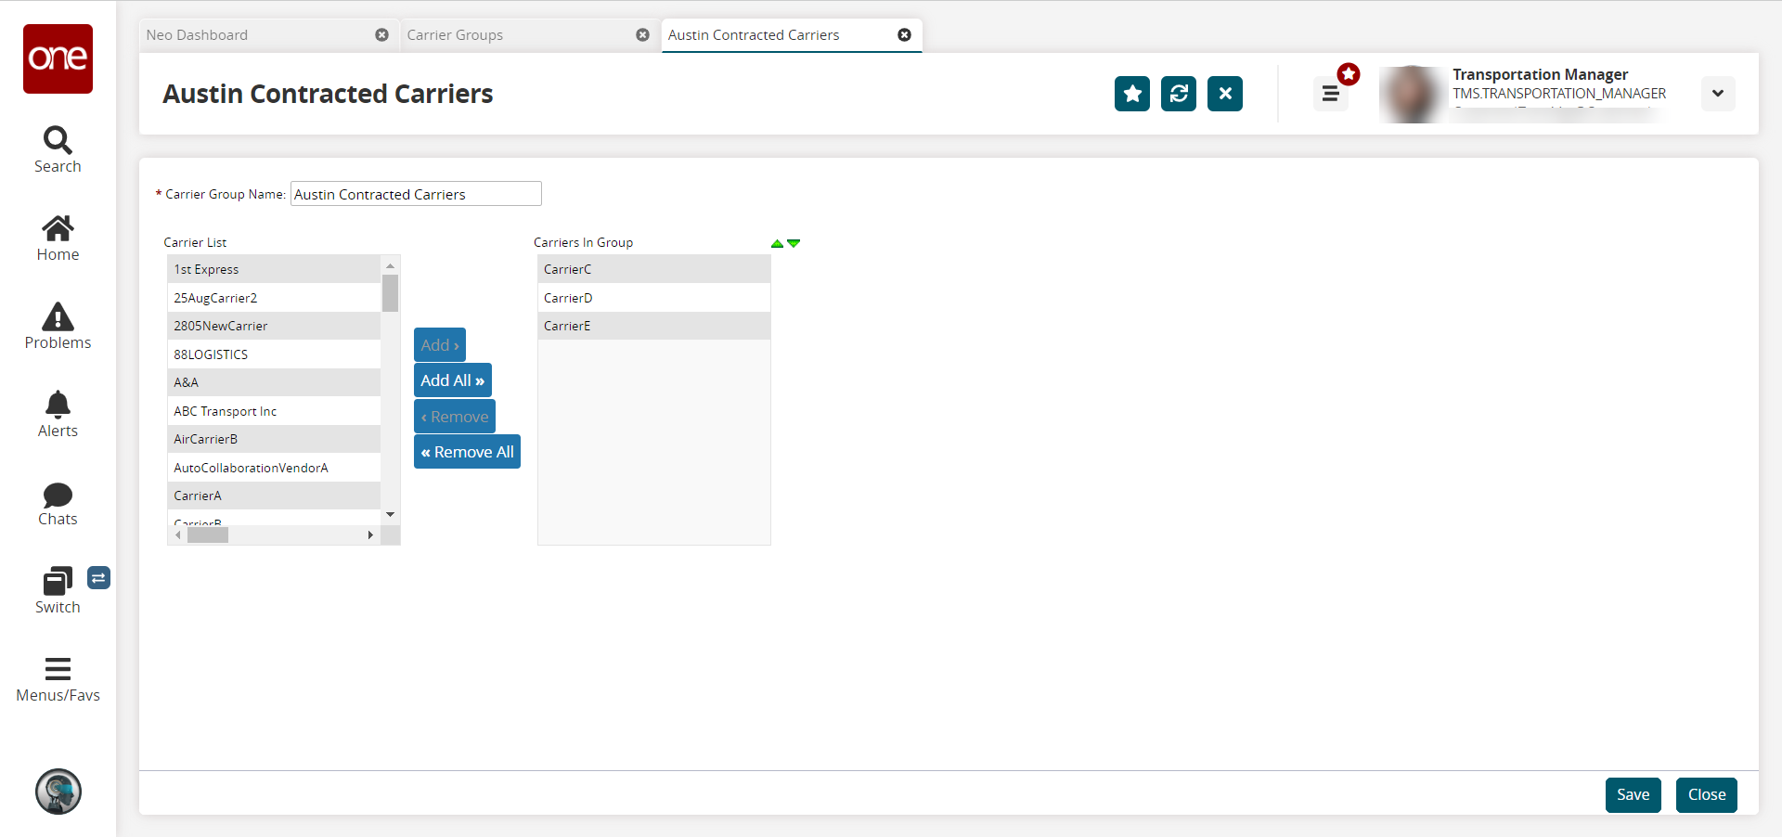This screenshot has width=1782, height=837.
Task: Select A&A in Carrier List
Action: click(274, 382)
